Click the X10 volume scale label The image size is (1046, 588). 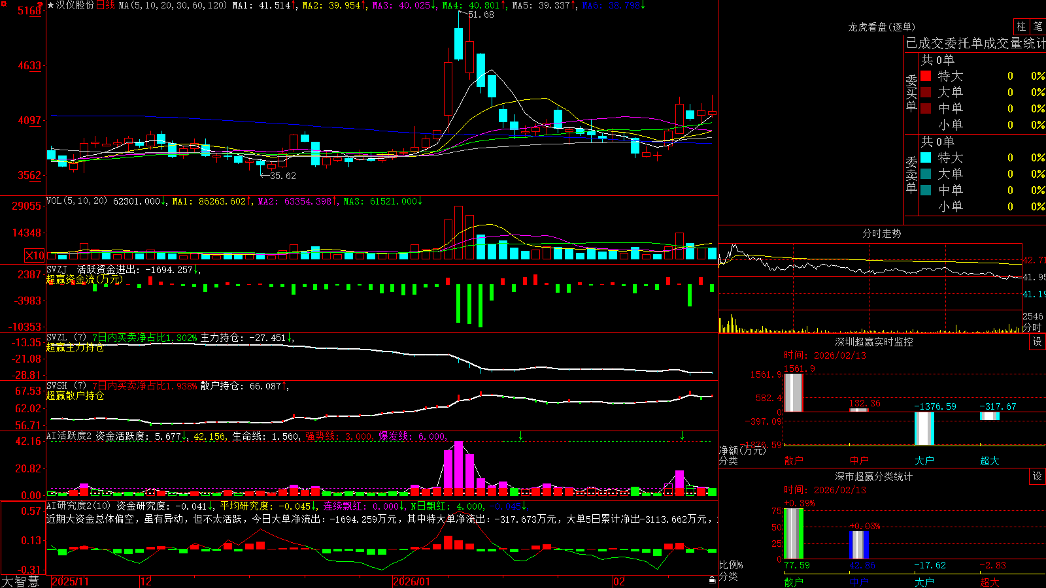click(x=35, y=255)
